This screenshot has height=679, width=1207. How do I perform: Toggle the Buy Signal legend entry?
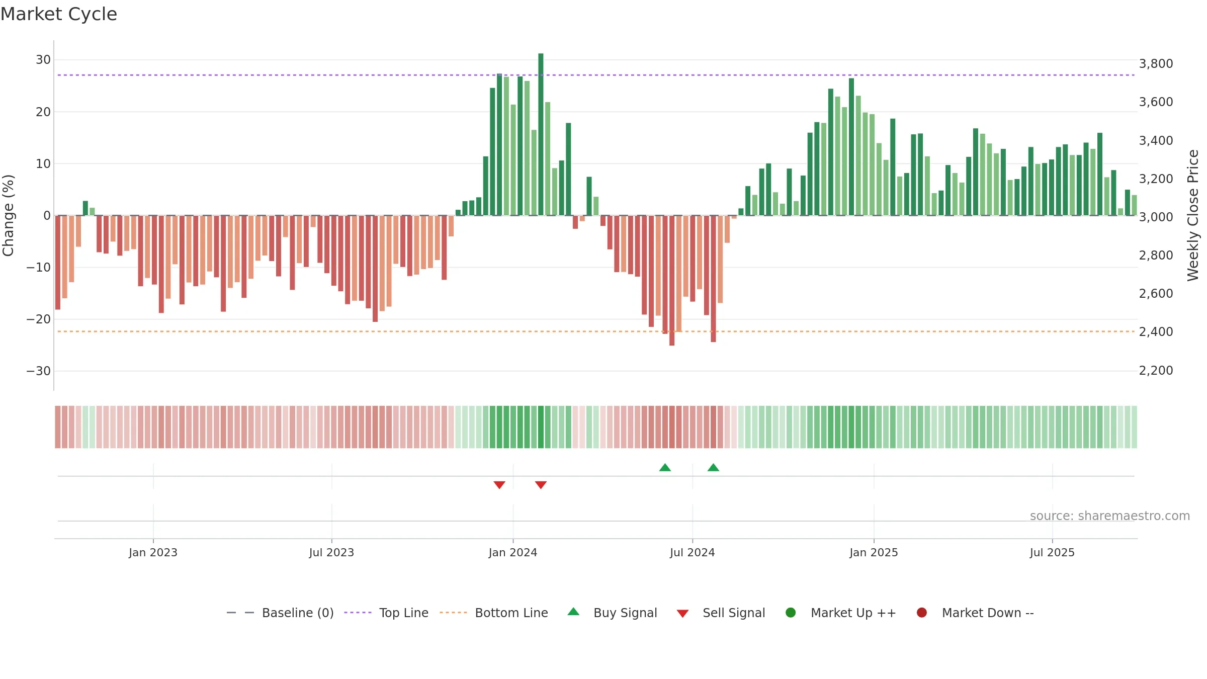click(x=612, y=613)
